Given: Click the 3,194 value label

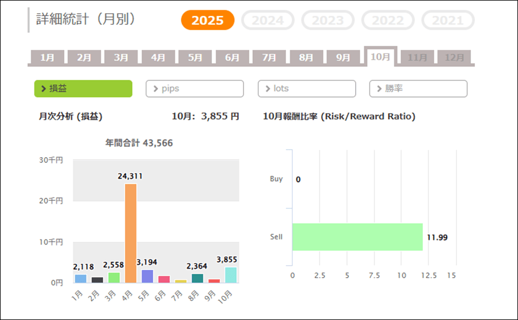Looking at the screenshot, I should click(147, 262).
